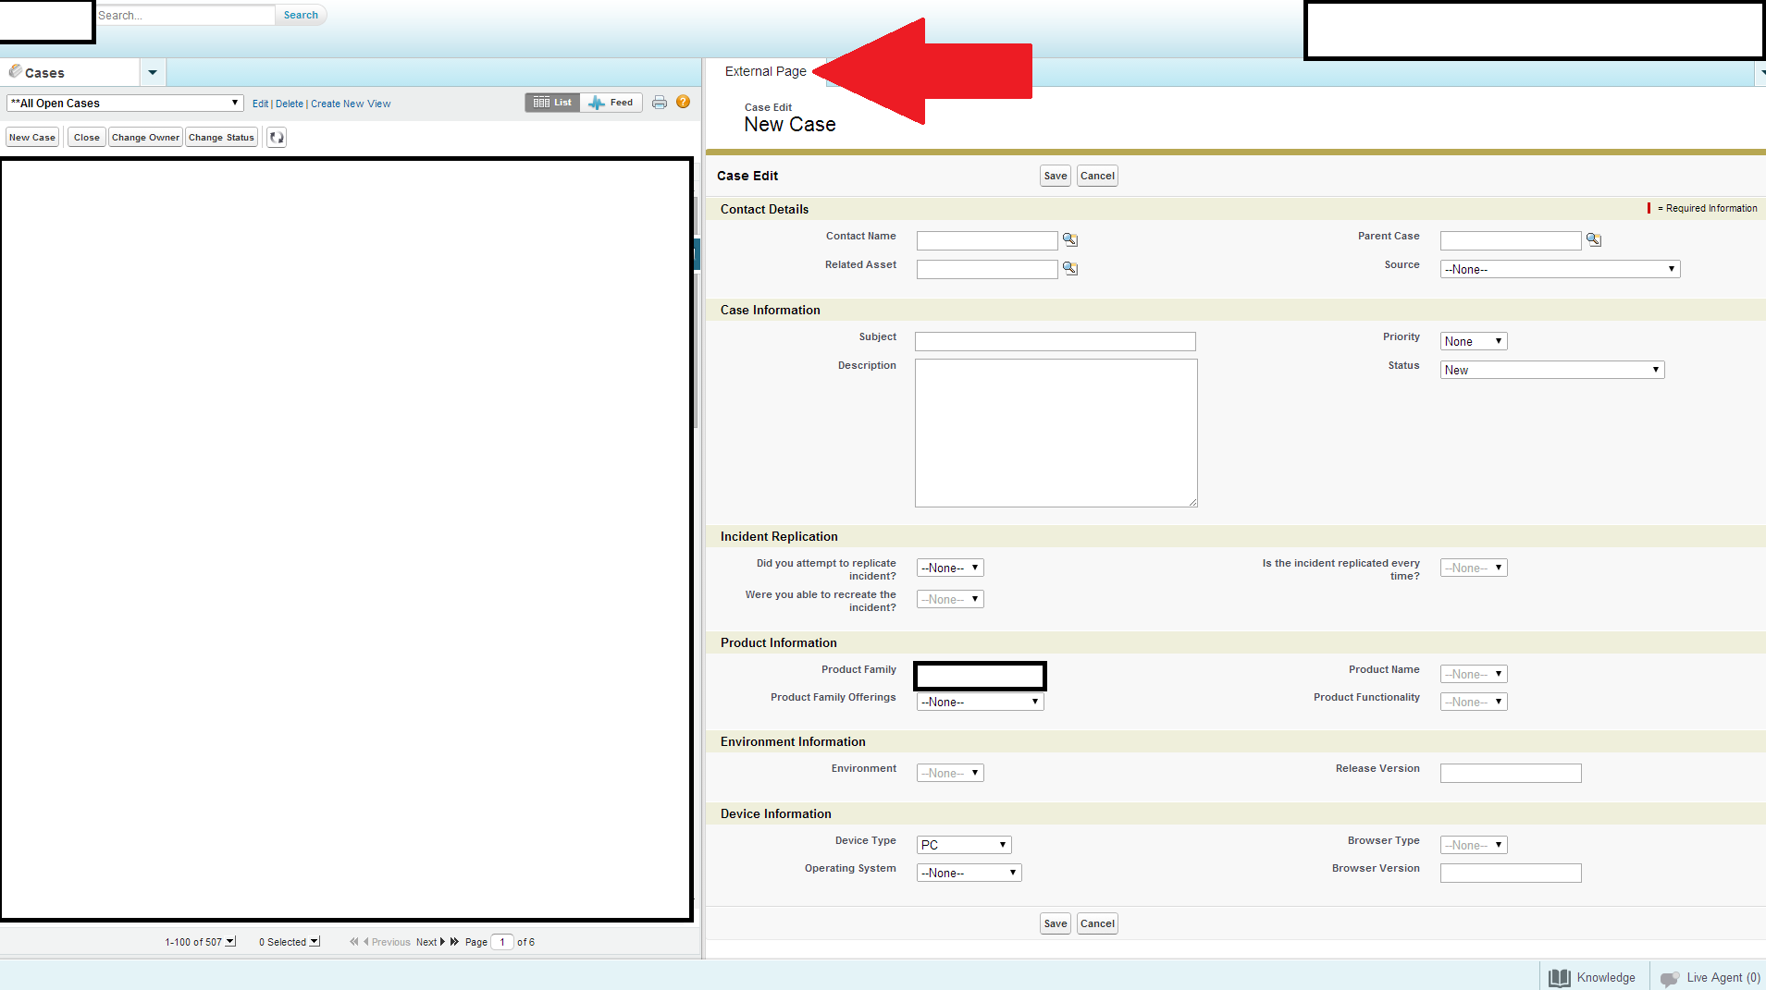This screenshot has height=990, width=1766.
Task: Open the Source dropdown
Action: click(x=1560, y=269)
